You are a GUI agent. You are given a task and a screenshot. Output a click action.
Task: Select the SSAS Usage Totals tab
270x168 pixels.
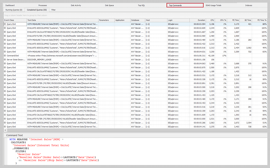pos(213,5)
